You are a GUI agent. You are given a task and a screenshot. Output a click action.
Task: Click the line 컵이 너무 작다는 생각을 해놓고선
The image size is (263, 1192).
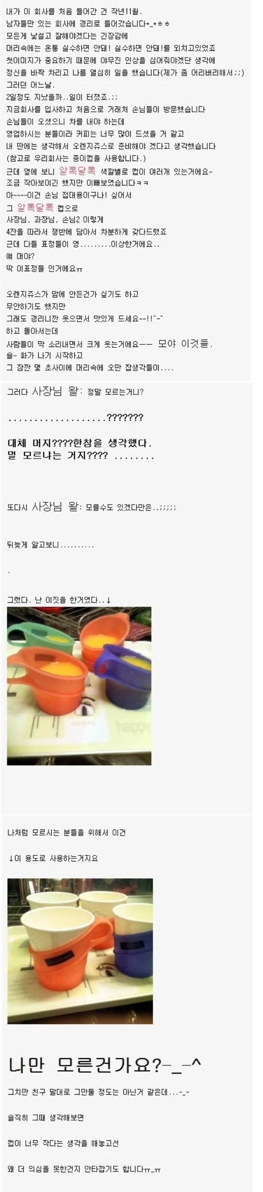[x=63, y=1143]
